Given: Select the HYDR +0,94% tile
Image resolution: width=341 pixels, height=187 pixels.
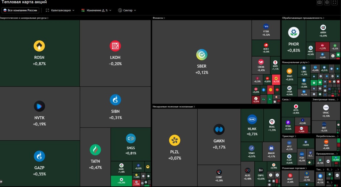Looking at the screenshot, I should coord(289,91).
